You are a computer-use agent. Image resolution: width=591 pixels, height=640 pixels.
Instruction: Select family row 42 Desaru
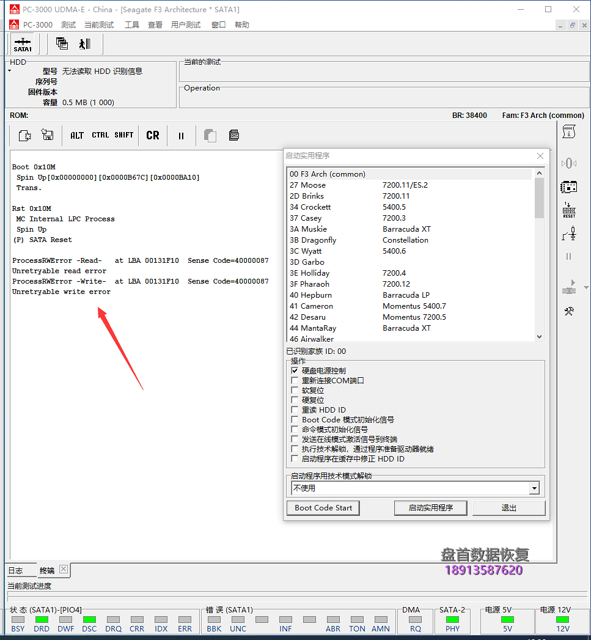click(x=410, y=317)
